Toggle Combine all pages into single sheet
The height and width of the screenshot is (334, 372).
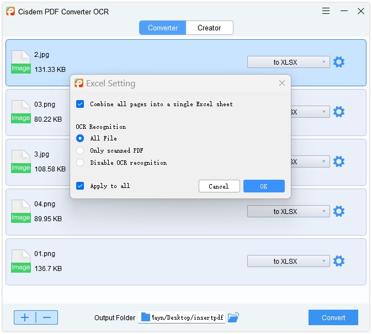[80, 104]
